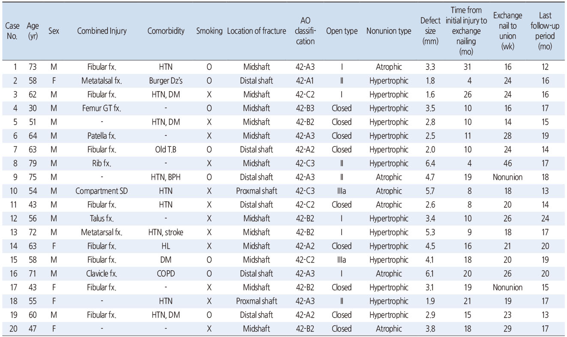
Task: Select 'HTN, stroke' cell in case 13
Action: click(x=166, y=233)
